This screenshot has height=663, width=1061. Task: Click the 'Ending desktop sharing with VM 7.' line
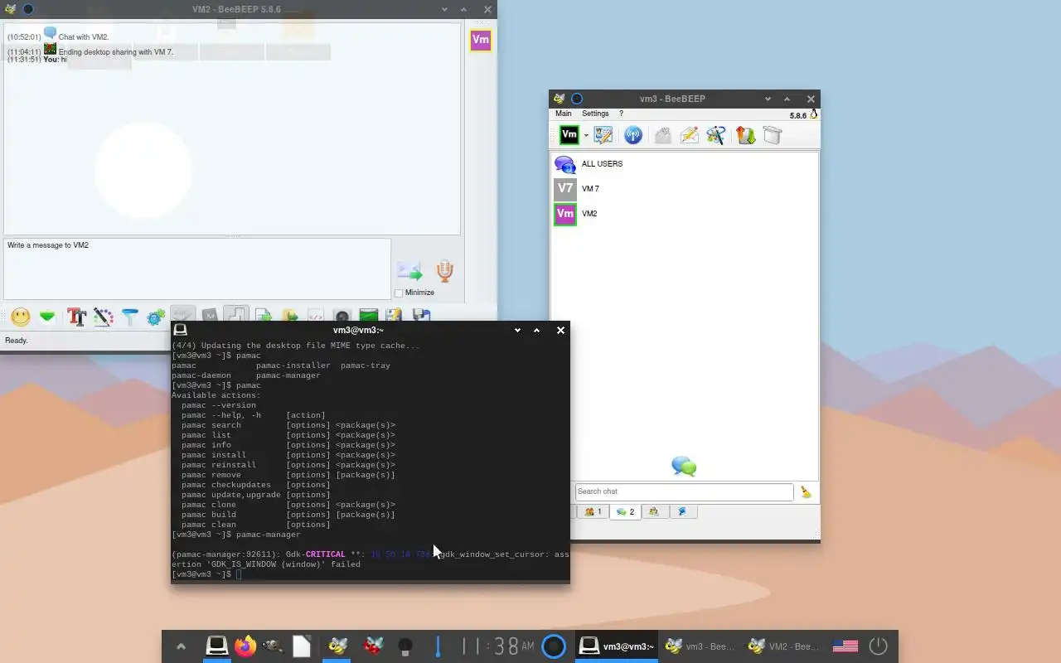pyautogui.click(x=116, y=52)
